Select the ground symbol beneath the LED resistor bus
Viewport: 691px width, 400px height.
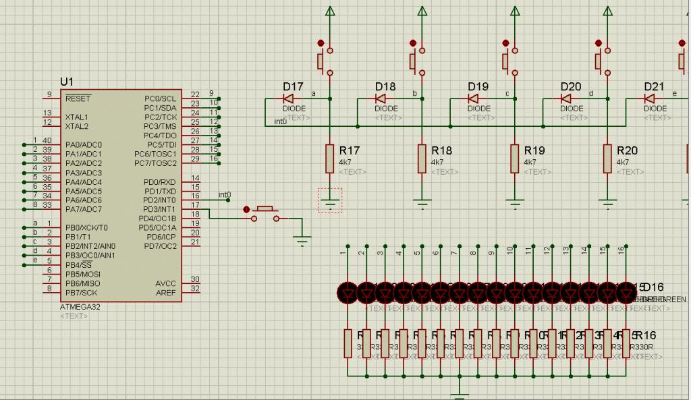459,395
